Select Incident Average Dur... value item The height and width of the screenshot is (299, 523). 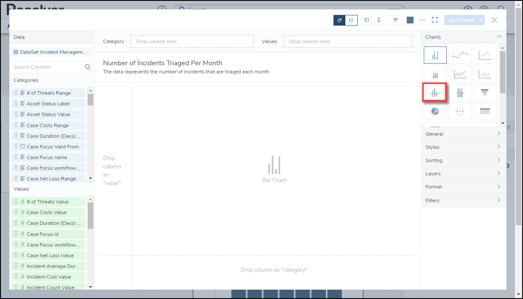[x=48, y=266]
